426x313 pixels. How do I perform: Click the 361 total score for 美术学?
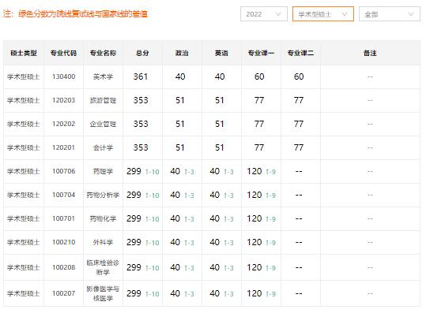pos(141,76)
